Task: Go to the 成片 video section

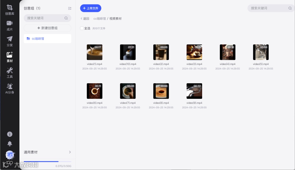Action: coord(10,26)
